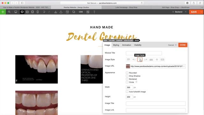Open the Edit Page - WordPress browser tab
The width and height of the screenshot is (204, 115).
click(176, 7)
